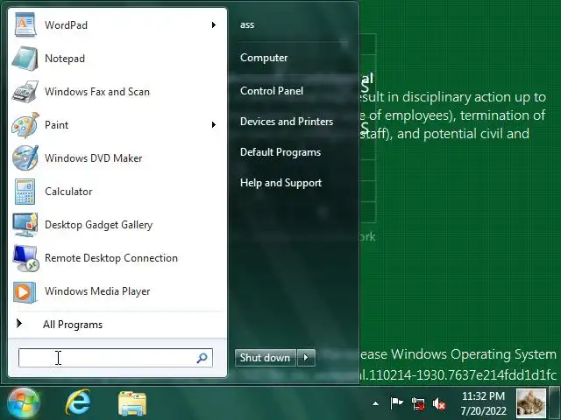Click the Shut down button
The height and width of the screenshot is (420, 561).
[x=265, y=358]
